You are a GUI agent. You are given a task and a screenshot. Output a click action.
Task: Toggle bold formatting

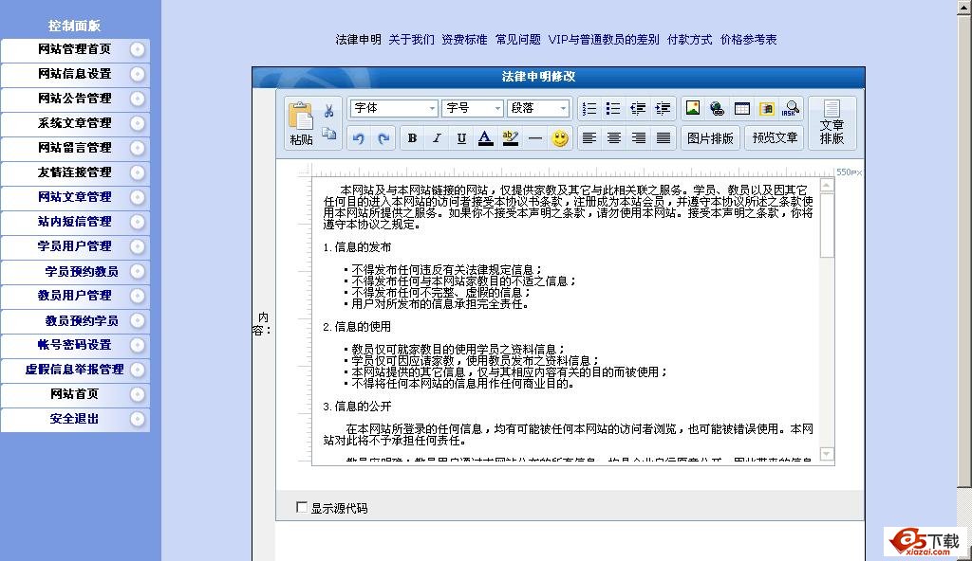coord(412,138)
